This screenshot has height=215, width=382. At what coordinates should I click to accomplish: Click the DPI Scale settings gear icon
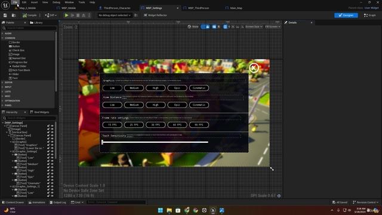pos(279,196)
